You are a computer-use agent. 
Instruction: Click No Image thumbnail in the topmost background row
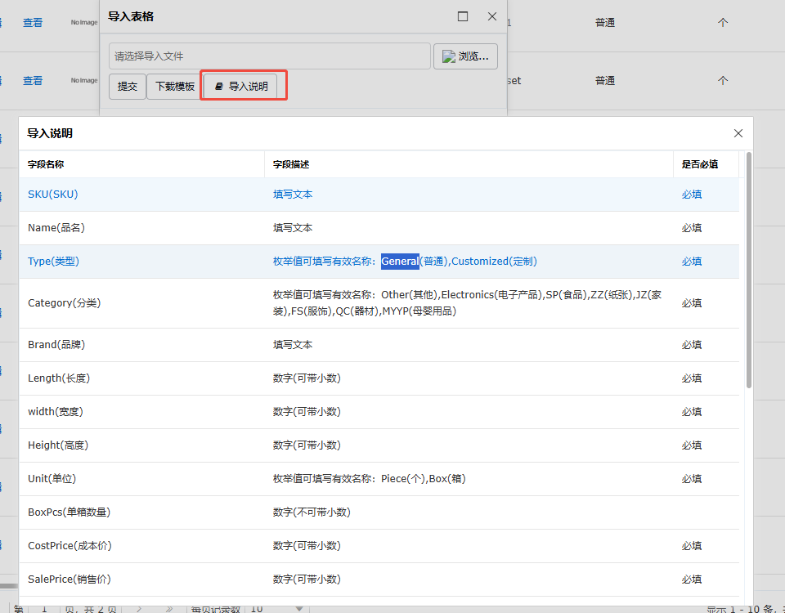[x=84, y=23]
